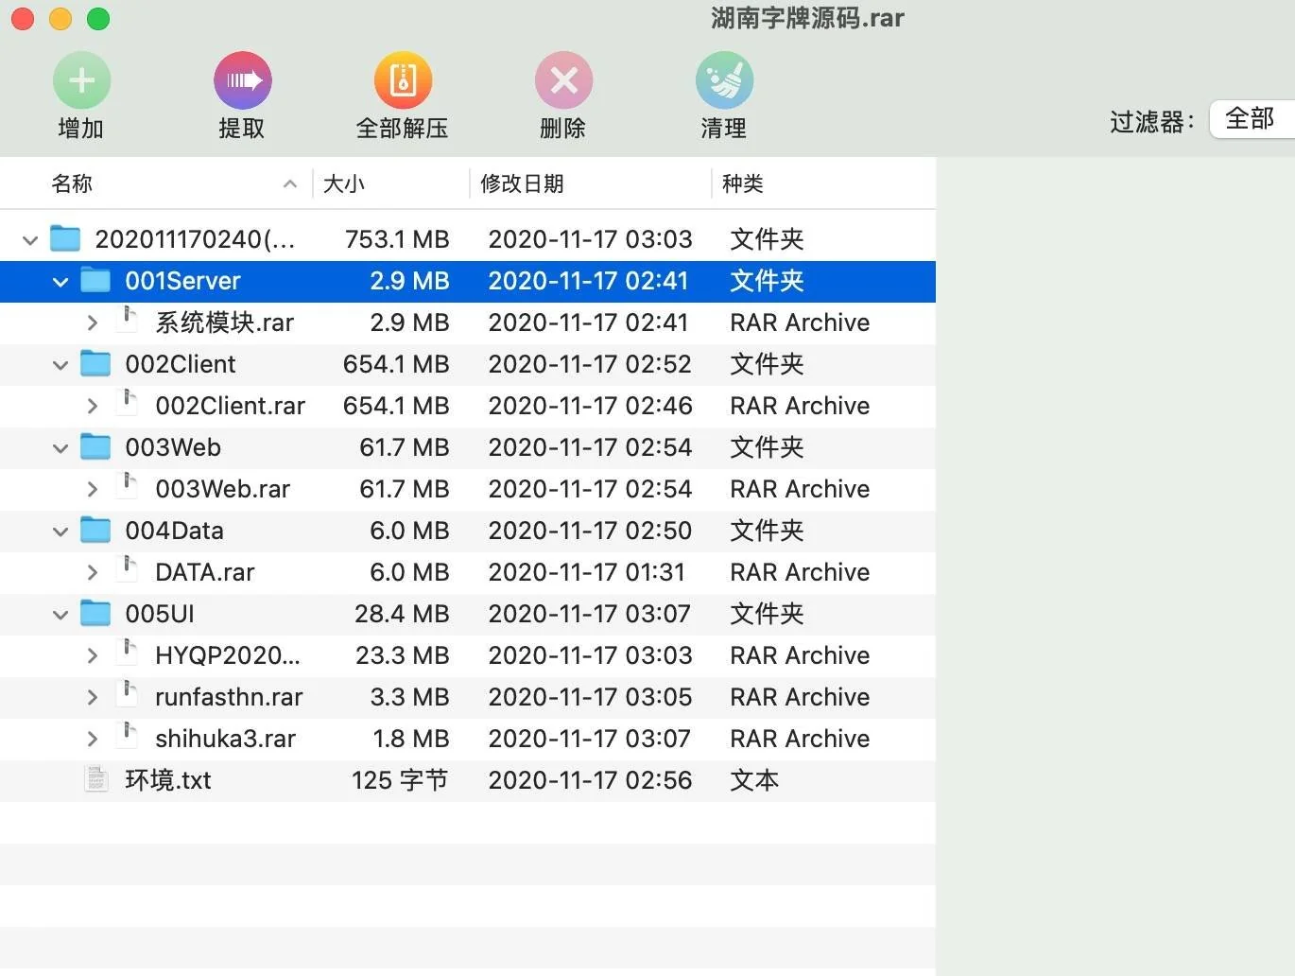Expand the DATA.rar archive entry
The image size is (1295, 976).
click(92, 572)
